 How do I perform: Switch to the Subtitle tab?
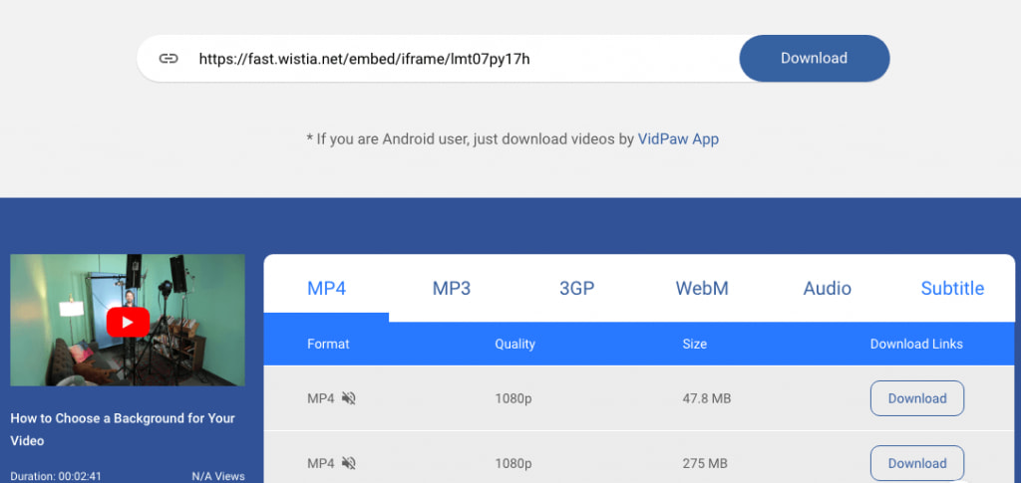(x=952, y=288)
